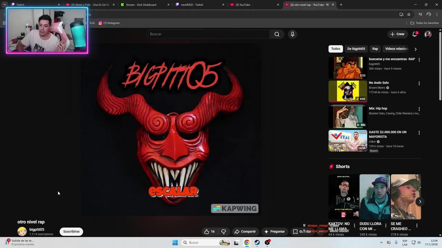Open Mix: Hip hop thumbnail
Screen dimensions: 442x248
pyautogui.click(x=347, y=117)
